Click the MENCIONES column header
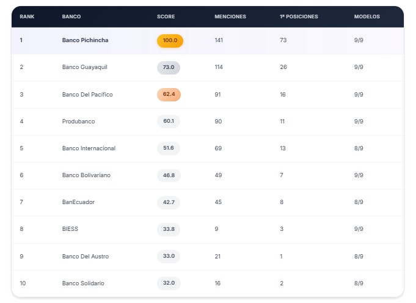416x303 pixels. 230,16
